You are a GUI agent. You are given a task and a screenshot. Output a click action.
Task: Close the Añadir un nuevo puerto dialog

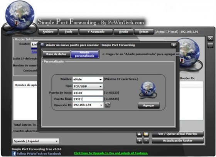[x=174, y=45]
